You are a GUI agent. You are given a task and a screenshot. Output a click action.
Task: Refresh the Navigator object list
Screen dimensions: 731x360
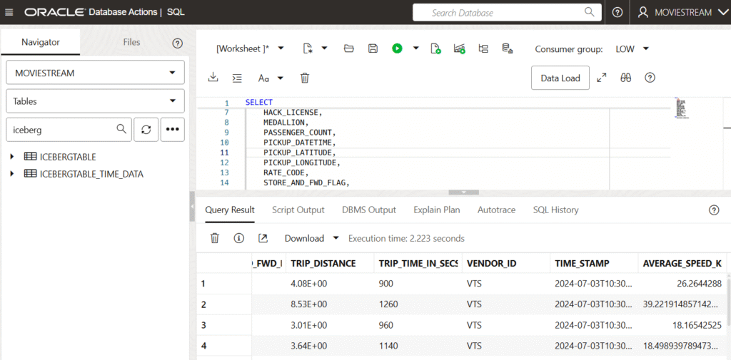pyautogui.click(x=146, y=129)
